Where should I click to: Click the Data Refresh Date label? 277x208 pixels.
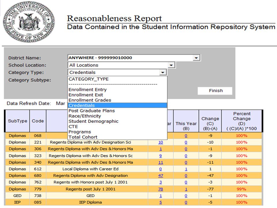click(x=29, y=103)
